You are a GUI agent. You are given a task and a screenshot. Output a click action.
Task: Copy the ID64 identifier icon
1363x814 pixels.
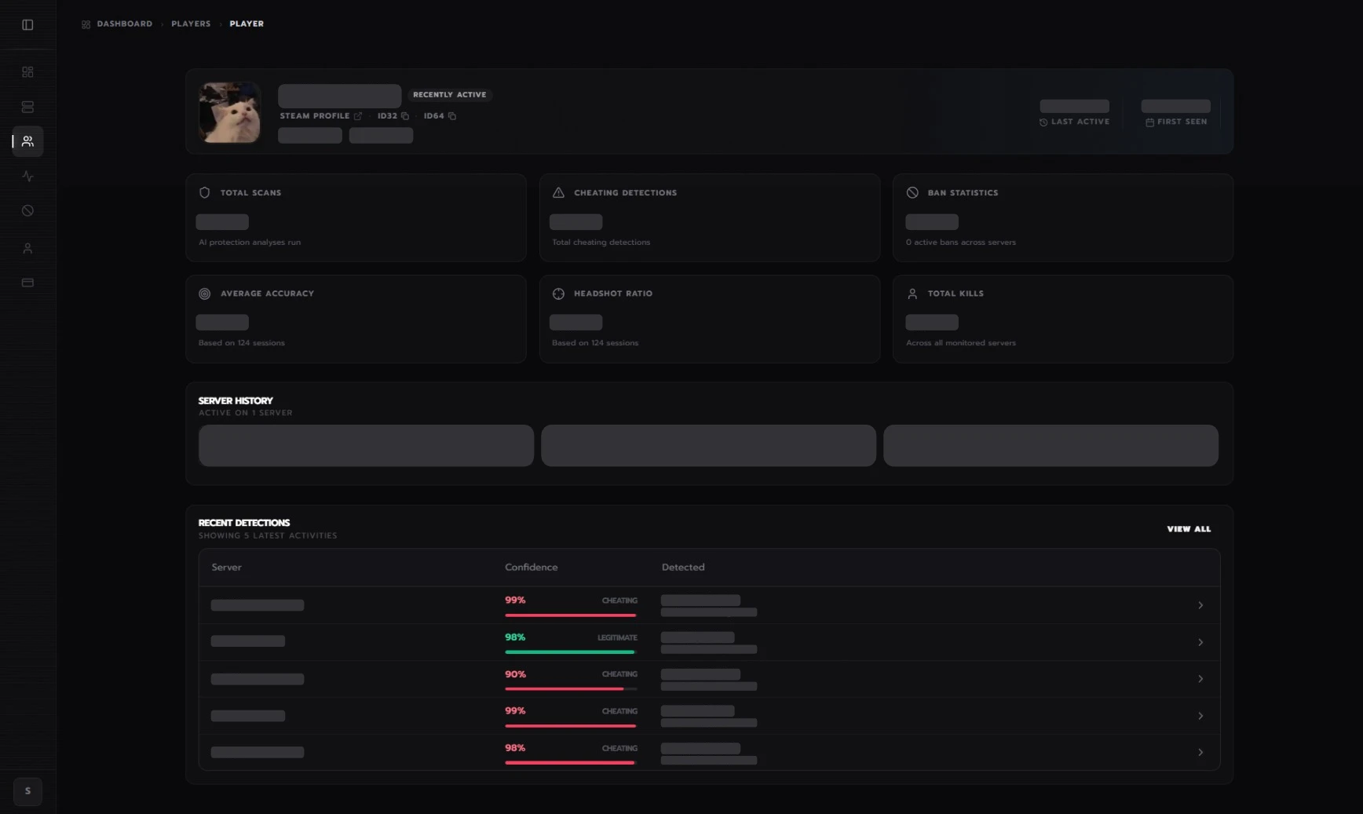pos(453,115)
